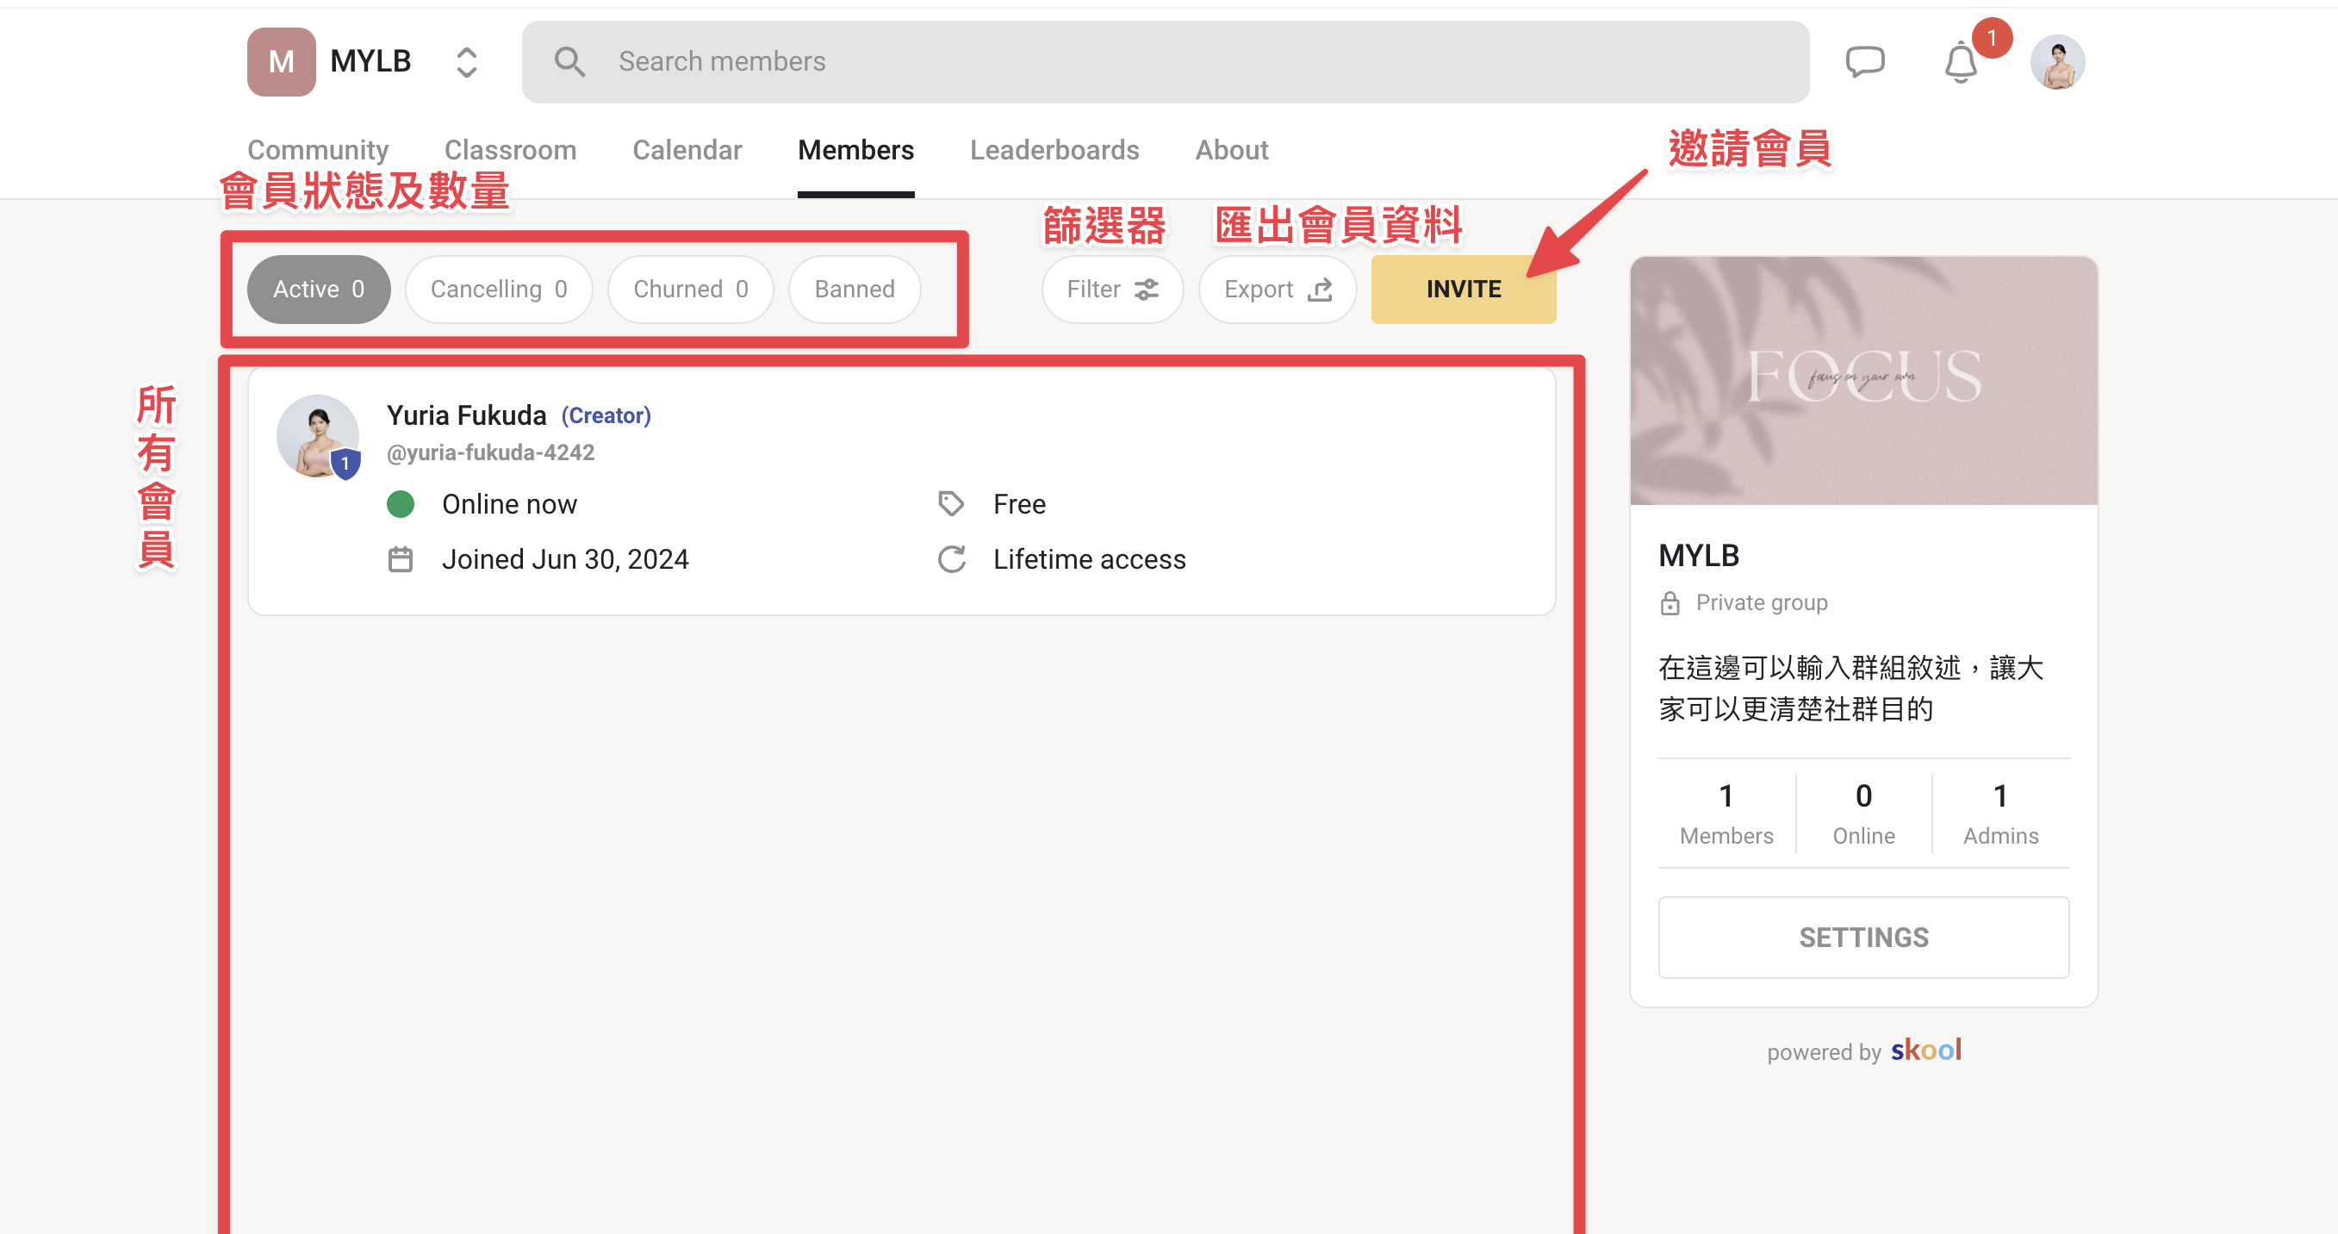The image size is (2338, 1234).
Task: Click the INVITE button
Action: 1463,289
